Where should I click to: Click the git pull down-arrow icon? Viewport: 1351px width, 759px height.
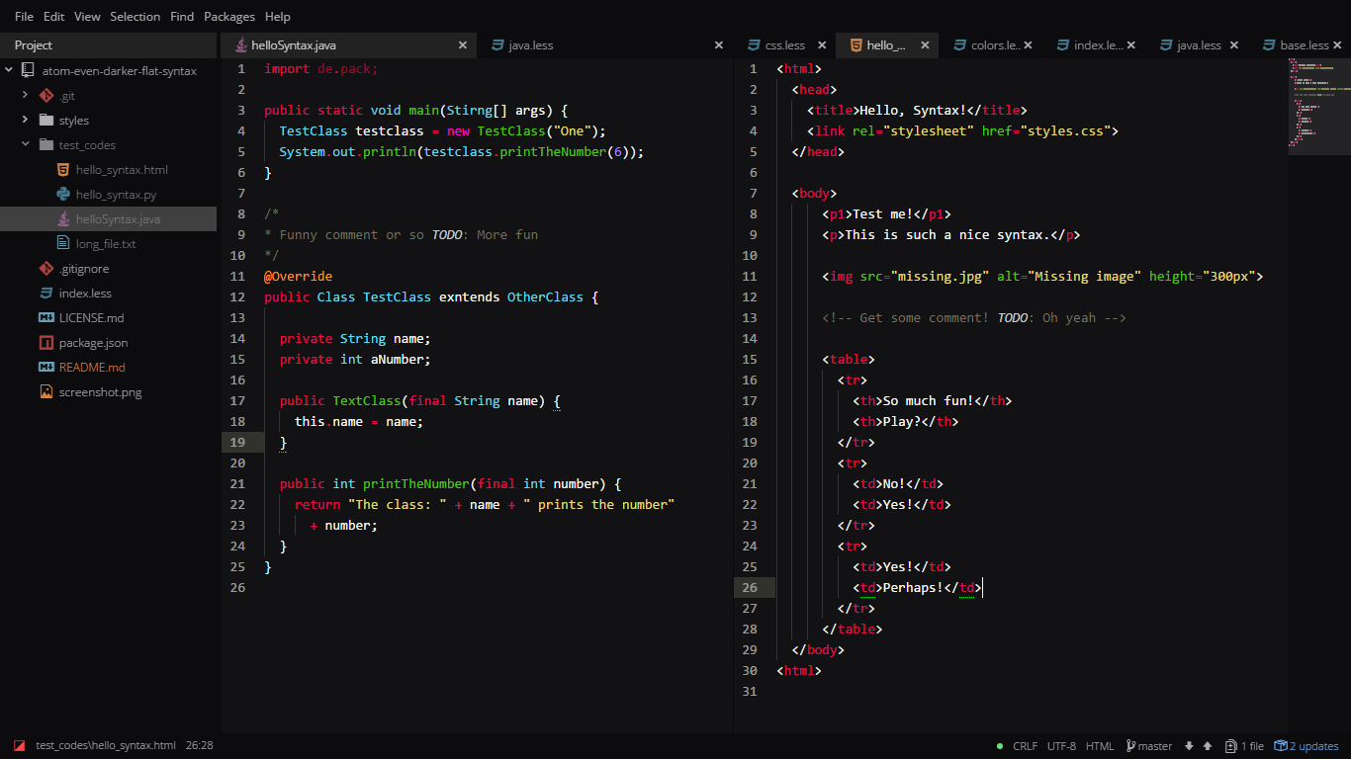point(1189,746)
